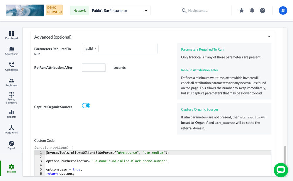Open the notifications bell

tap(252, 11)
